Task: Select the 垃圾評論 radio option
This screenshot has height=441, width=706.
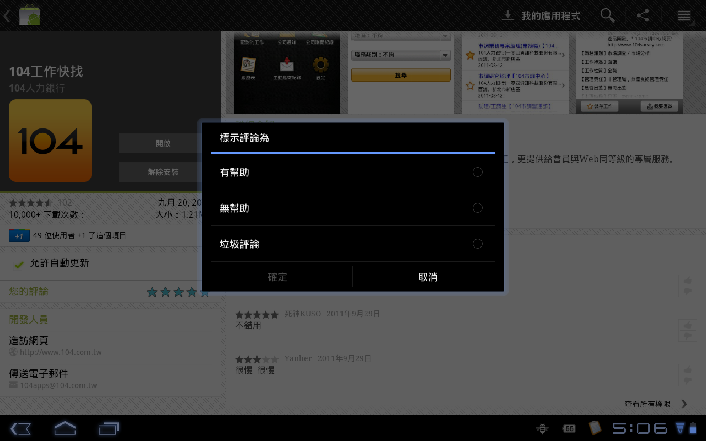Action: (352, 244)
